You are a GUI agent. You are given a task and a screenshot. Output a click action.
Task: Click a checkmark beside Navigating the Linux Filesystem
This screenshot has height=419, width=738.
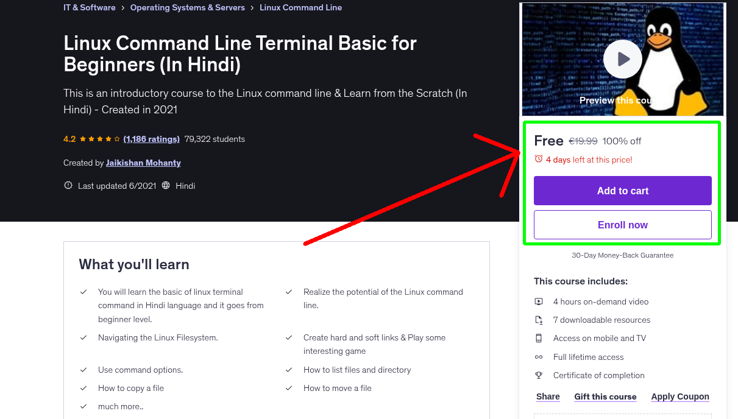point(83,337)
